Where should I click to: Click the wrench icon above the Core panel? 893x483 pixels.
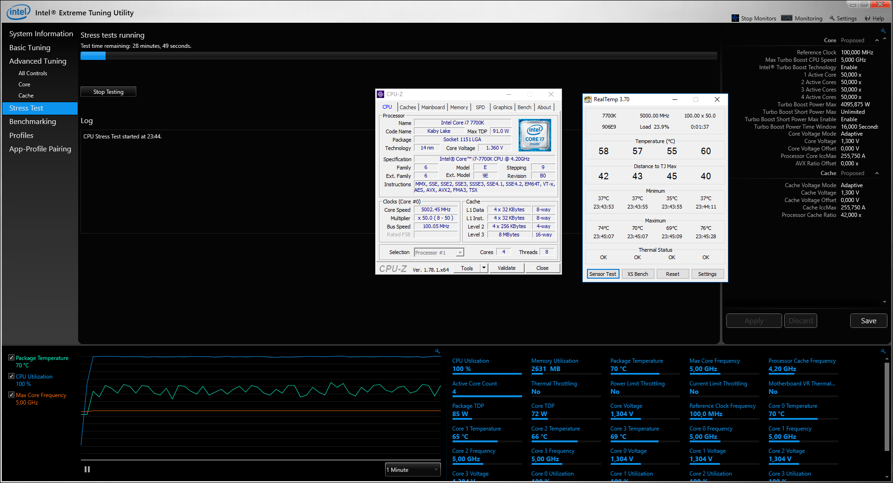click(x=883, y=31)
